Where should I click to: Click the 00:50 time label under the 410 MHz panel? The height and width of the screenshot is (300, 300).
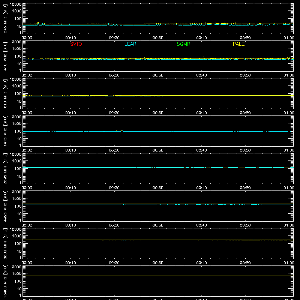[x=245, y=75]
